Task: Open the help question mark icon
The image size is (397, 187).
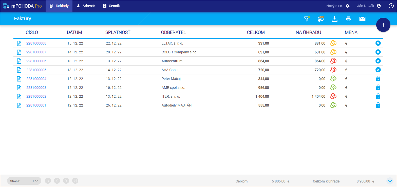Action: 391,6
